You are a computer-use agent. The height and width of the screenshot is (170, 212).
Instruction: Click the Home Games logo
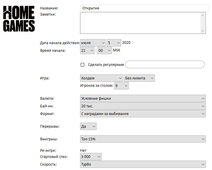[19, 19]
